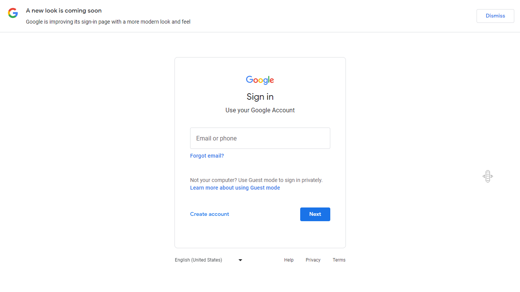Dismiss the new look notification banner
This screenshot has width=520, height=292.
tap(495, 16)
